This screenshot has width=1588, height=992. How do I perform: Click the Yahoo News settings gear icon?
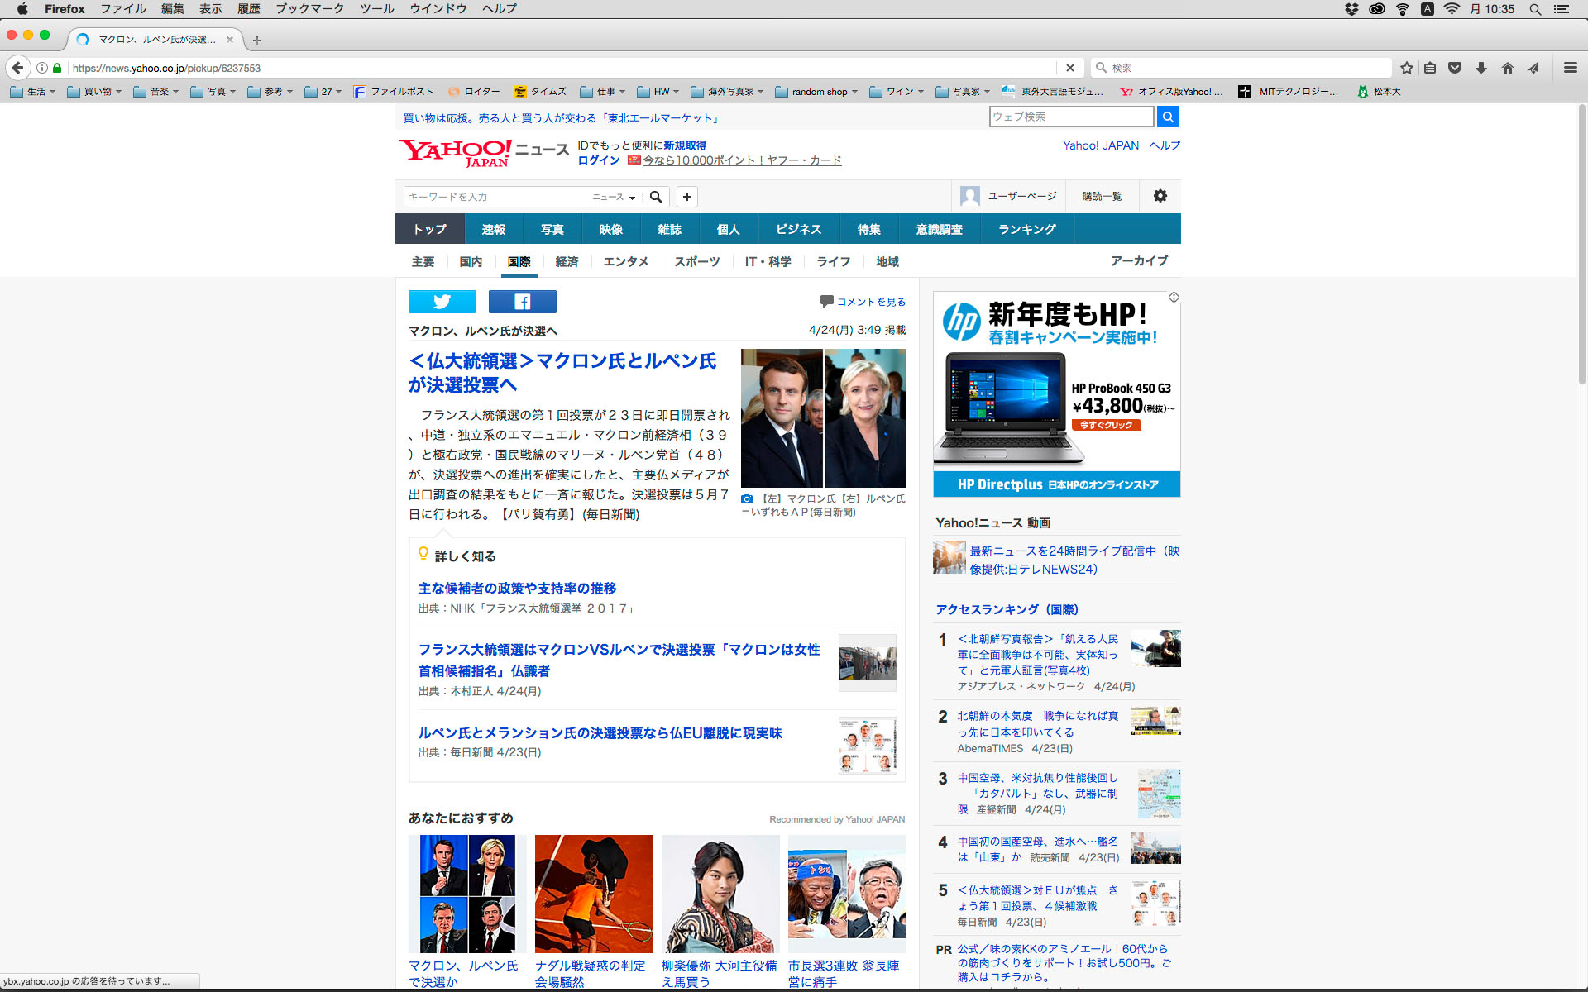[1160, 196]
